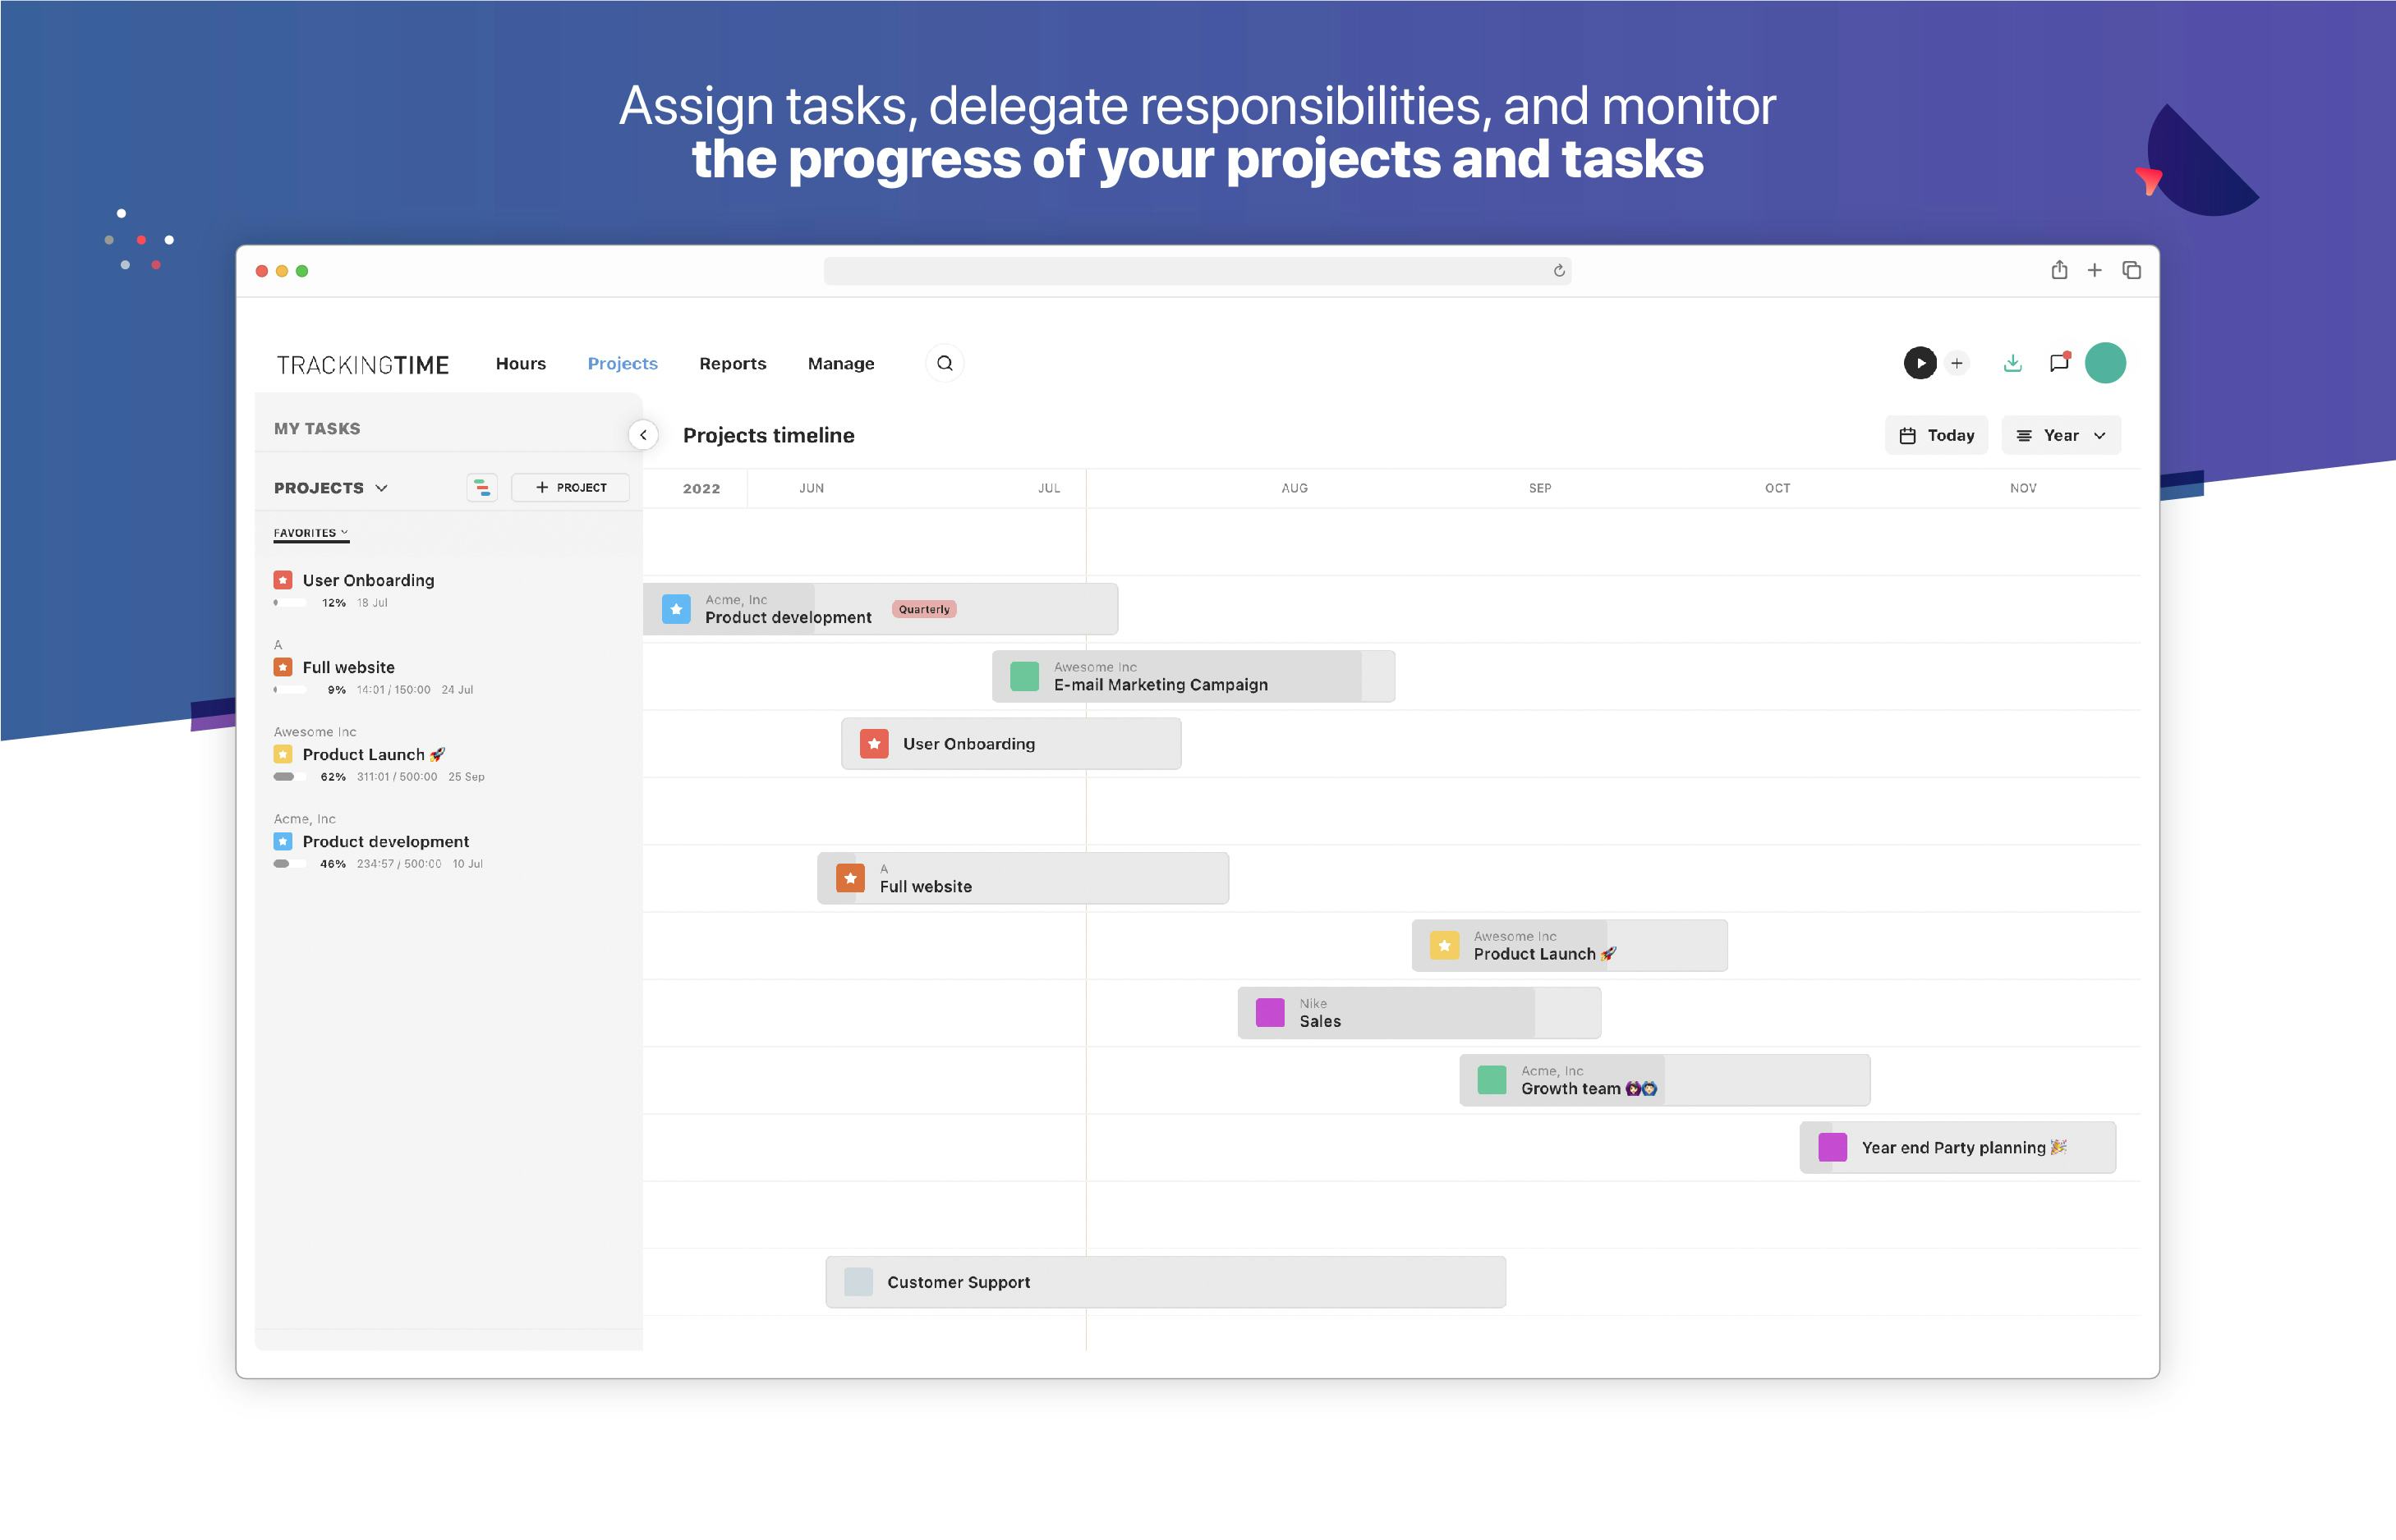Viewport: 2396px width, 1540px height.
Task: Collapse the sidebar with the arrow button
Action: (643, 435)
